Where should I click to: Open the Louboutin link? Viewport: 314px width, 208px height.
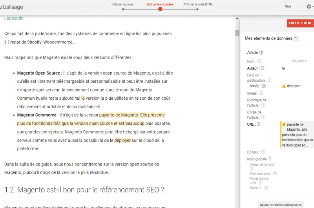click(x=14, y=18)
